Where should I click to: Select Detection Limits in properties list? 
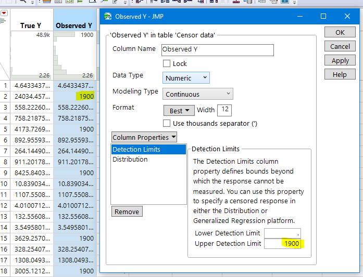(x=148, y=149)
